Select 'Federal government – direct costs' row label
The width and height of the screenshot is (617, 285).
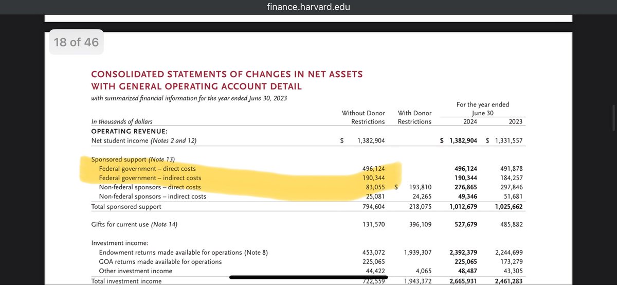(148, 169)
